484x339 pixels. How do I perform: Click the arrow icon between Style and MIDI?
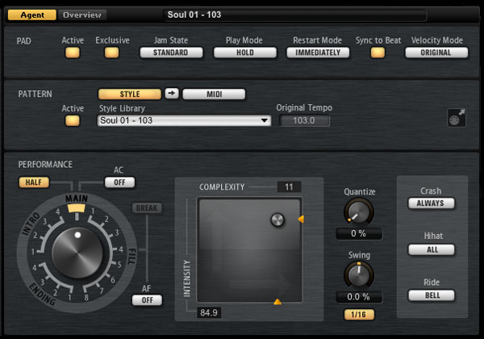coord(172,94)
